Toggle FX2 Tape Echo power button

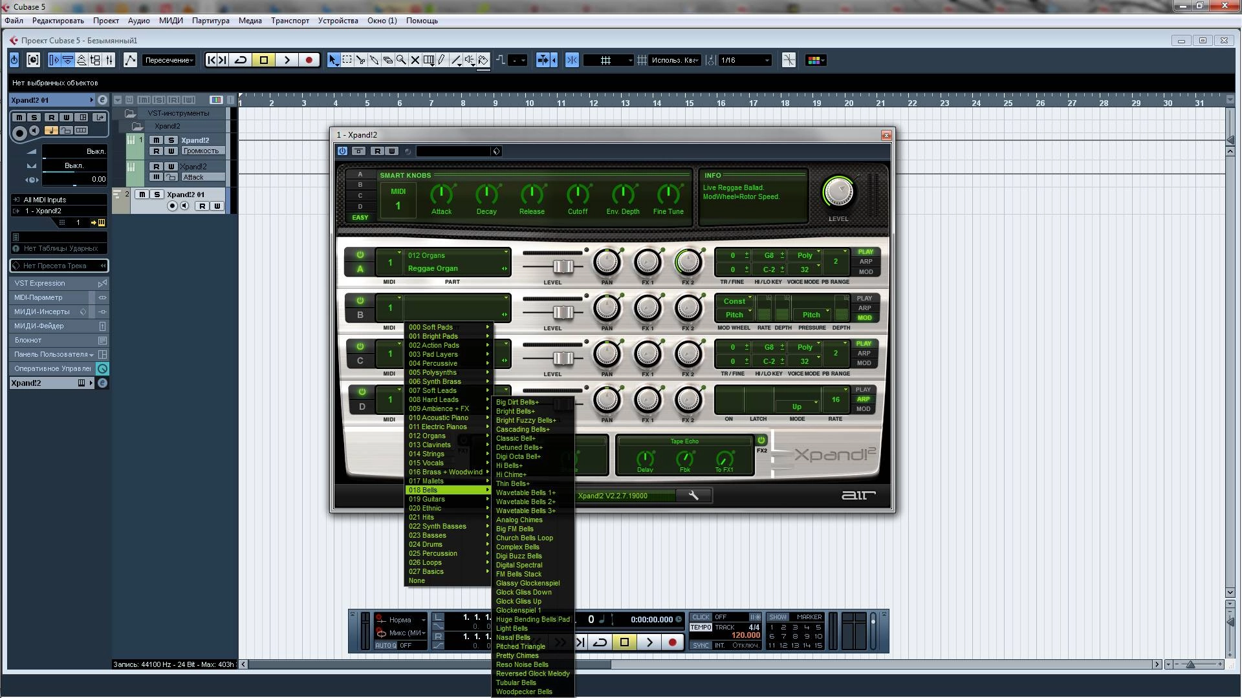click(x=761, y=440)
